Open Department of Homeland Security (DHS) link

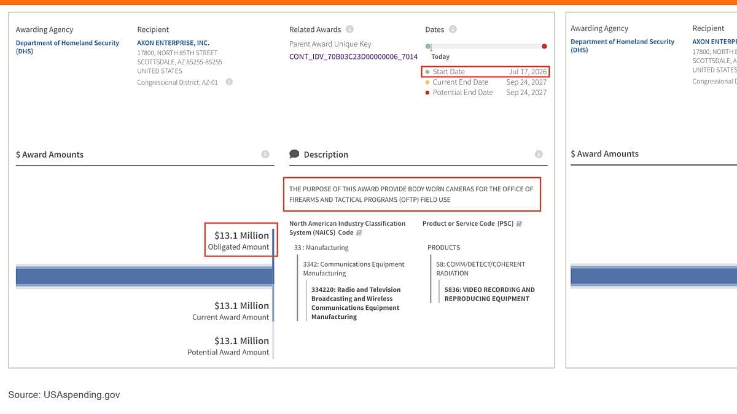(x=68, y=47)
